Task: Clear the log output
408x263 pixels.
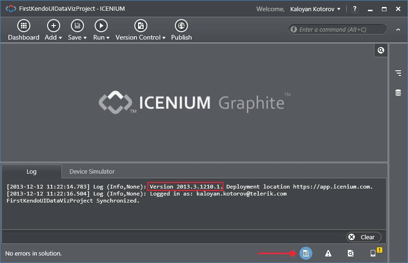Action: pos(364,237)
